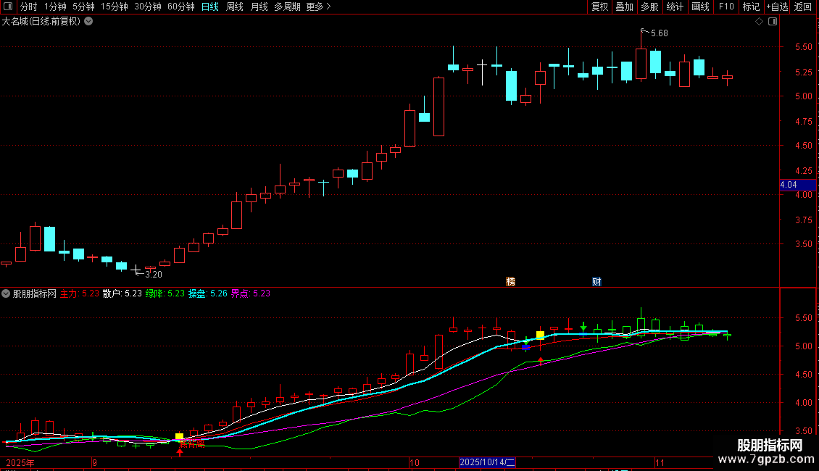Click the 3.50 price axis label in main chart

coord(803,244)
